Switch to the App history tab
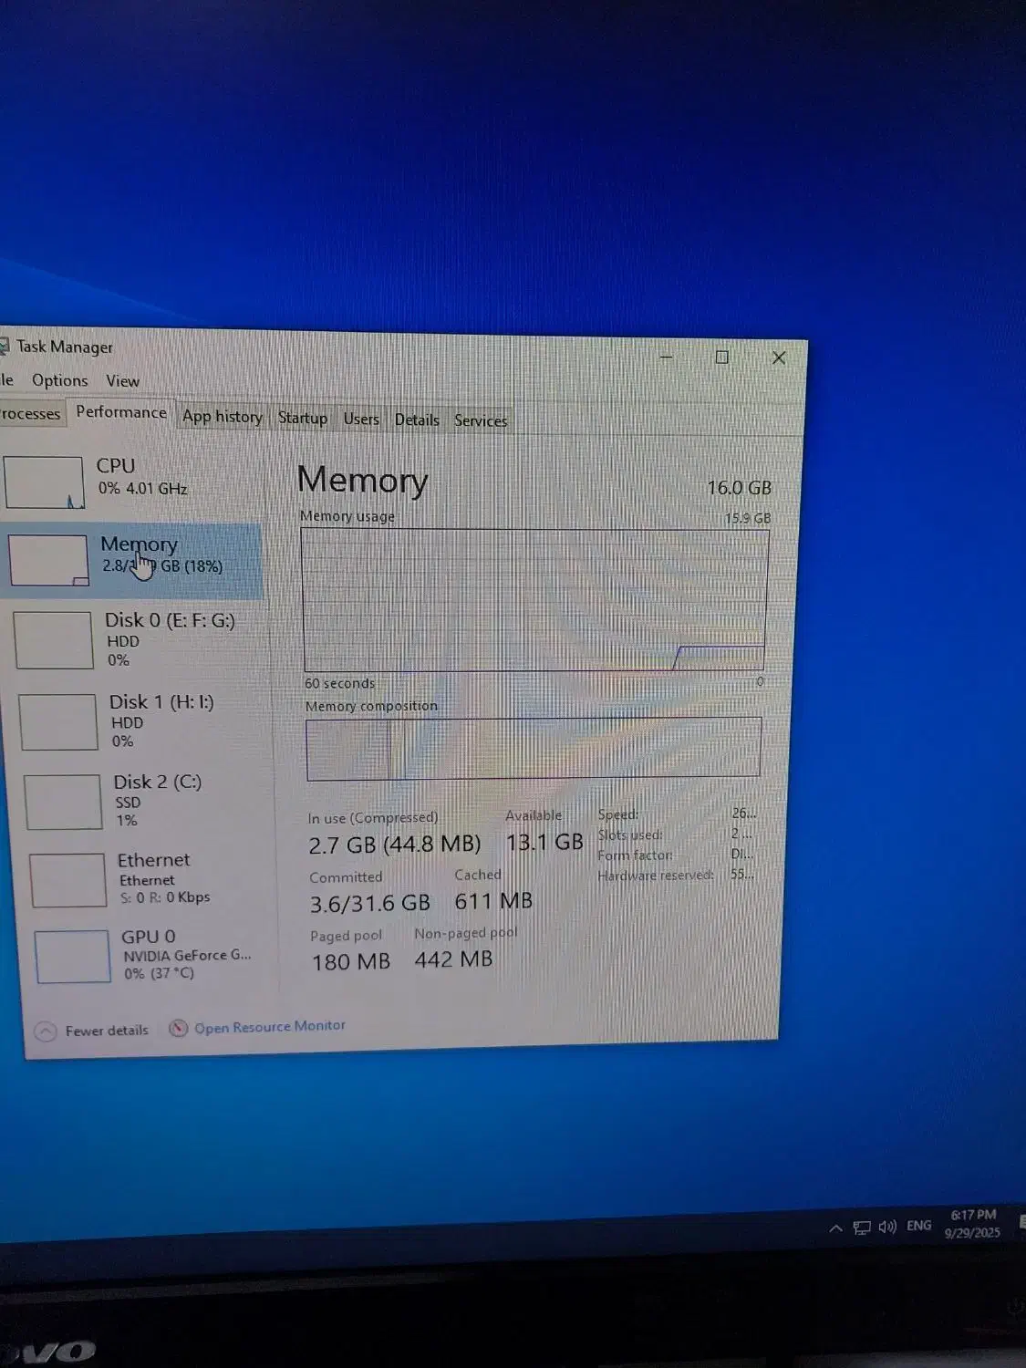 click(x=223, y=417)
